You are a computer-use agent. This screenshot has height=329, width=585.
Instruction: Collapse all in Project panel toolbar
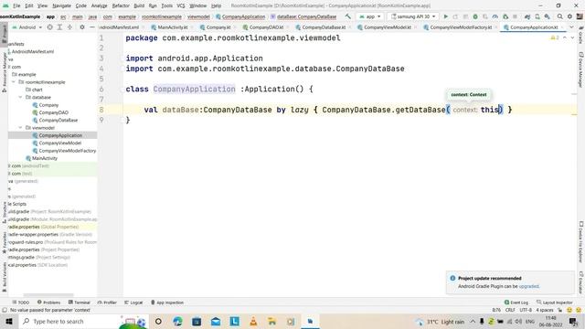pos(69,27)
